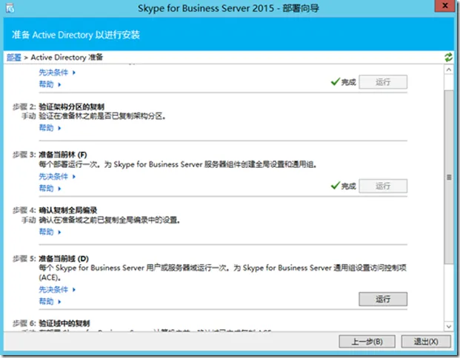Click disabled 运行 button for the first step

coord(383,82)
